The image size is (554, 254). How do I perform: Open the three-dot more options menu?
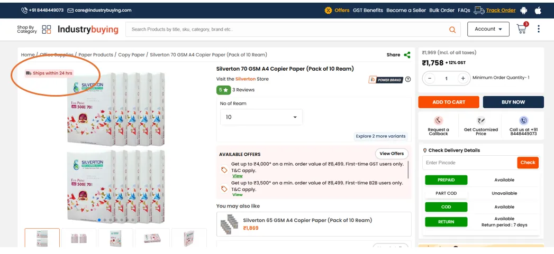pyautogui.click(x=539, y=29)
